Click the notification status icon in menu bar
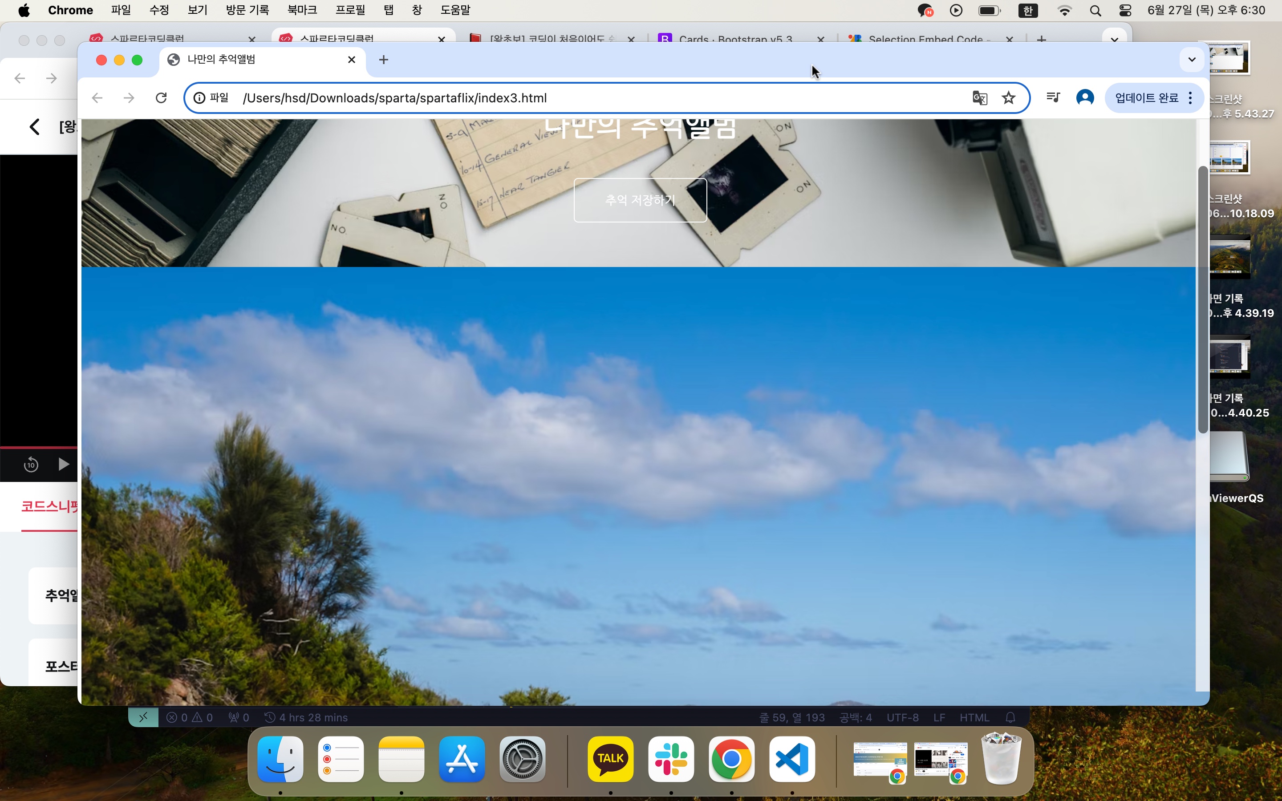The image size is (1282, 801). pyautogui.click(x=925, y=11)
